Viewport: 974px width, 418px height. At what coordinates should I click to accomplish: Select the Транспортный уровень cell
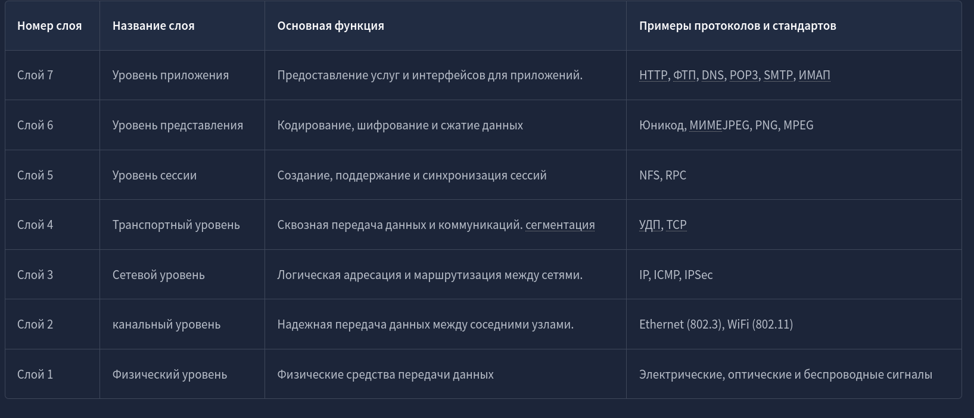182,225
